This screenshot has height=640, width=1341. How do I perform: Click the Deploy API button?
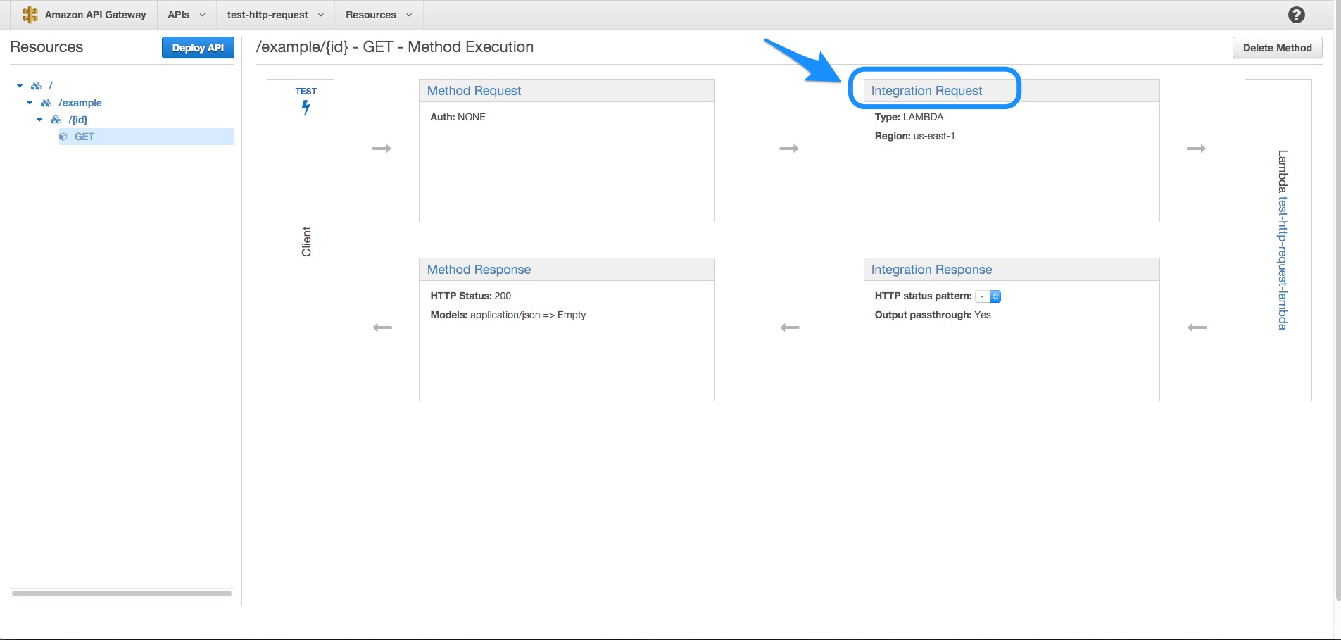tap(198, 47)
